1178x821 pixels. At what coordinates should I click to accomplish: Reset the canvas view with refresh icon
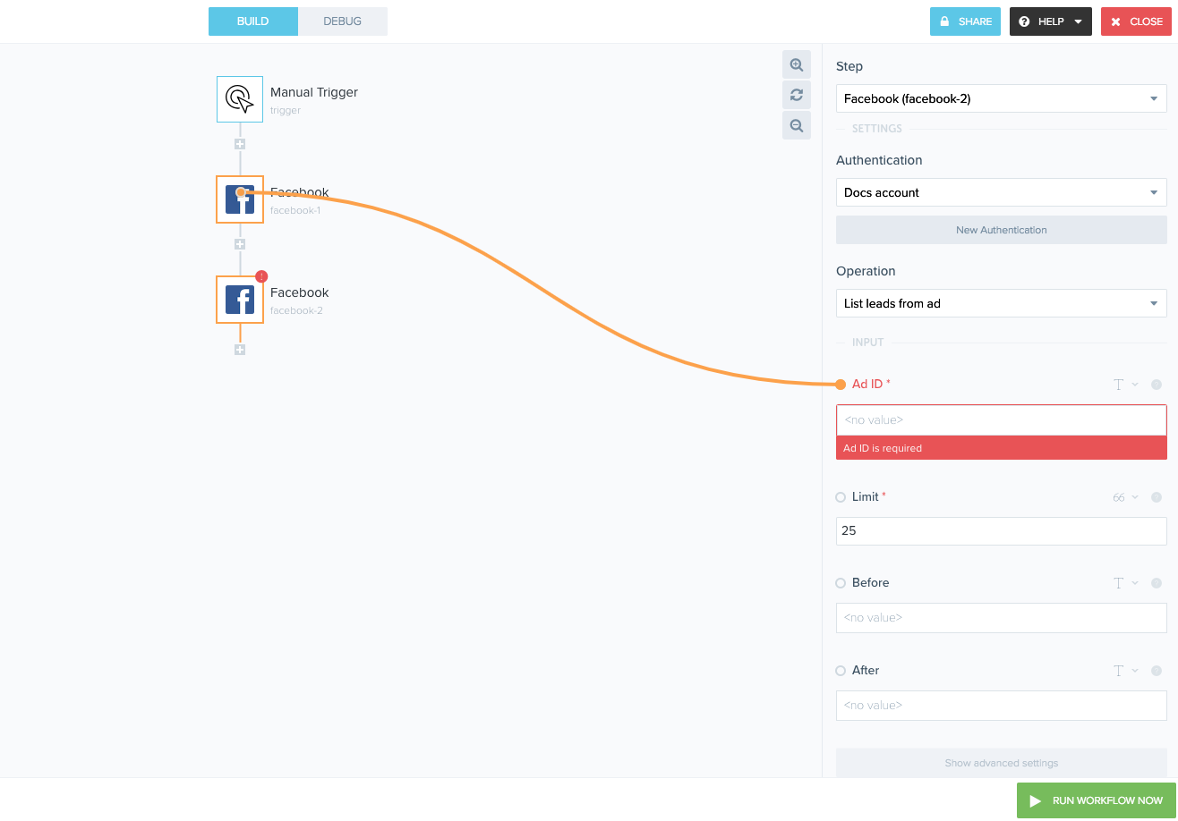(x=797, y=95)
